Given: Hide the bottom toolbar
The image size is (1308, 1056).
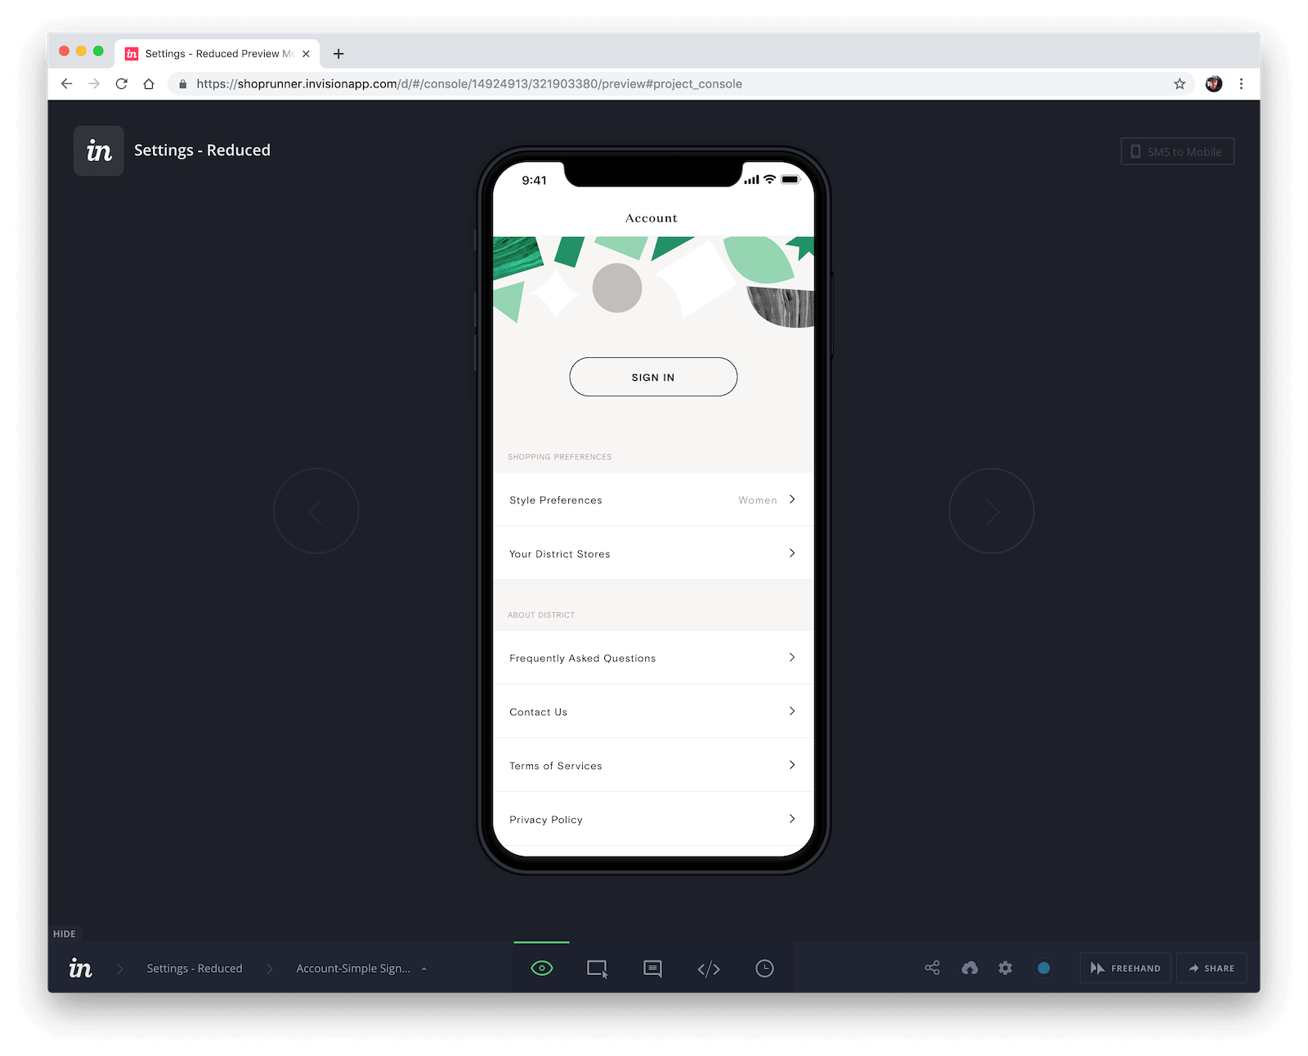Looking at the screenshot, I should (65, 933).
